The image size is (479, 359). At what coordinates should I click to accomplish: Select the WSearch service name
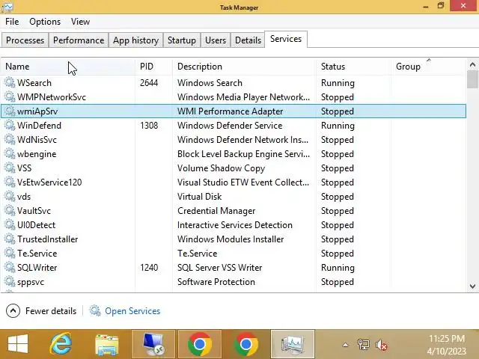tap(34, 83)
